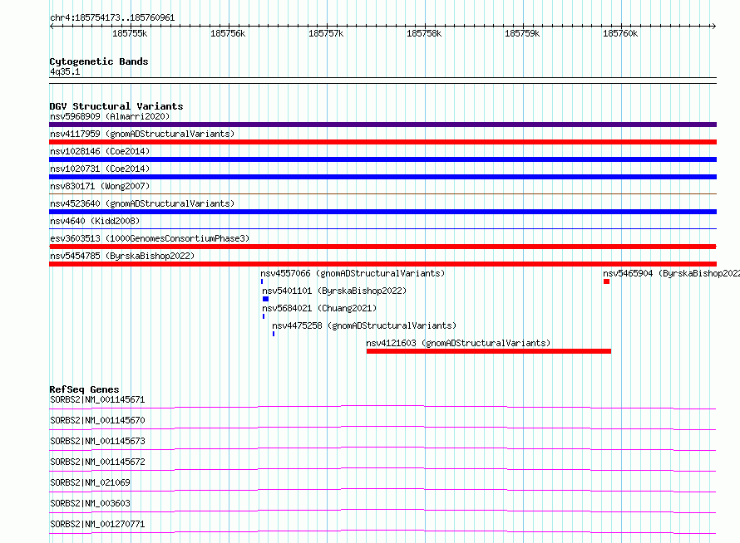Image resolution: width=740 pixels, height=543 pixels.
Task: Open the nsv1028146 (Coe2014) label
Action: tap(100, 151)
